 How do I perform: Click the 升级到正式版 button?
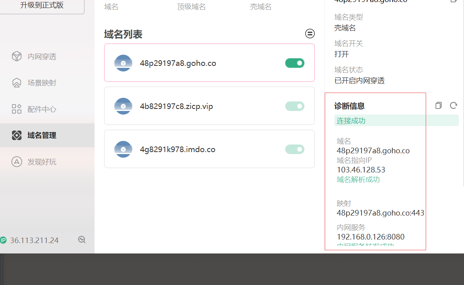point(42,5)
